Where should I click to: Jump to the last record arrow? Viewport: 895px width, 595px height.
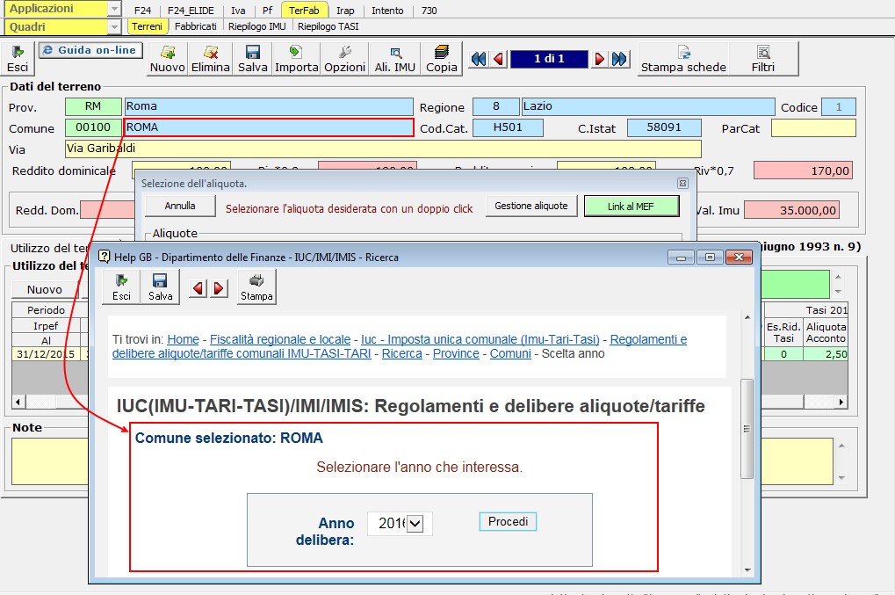pos(619,59)
